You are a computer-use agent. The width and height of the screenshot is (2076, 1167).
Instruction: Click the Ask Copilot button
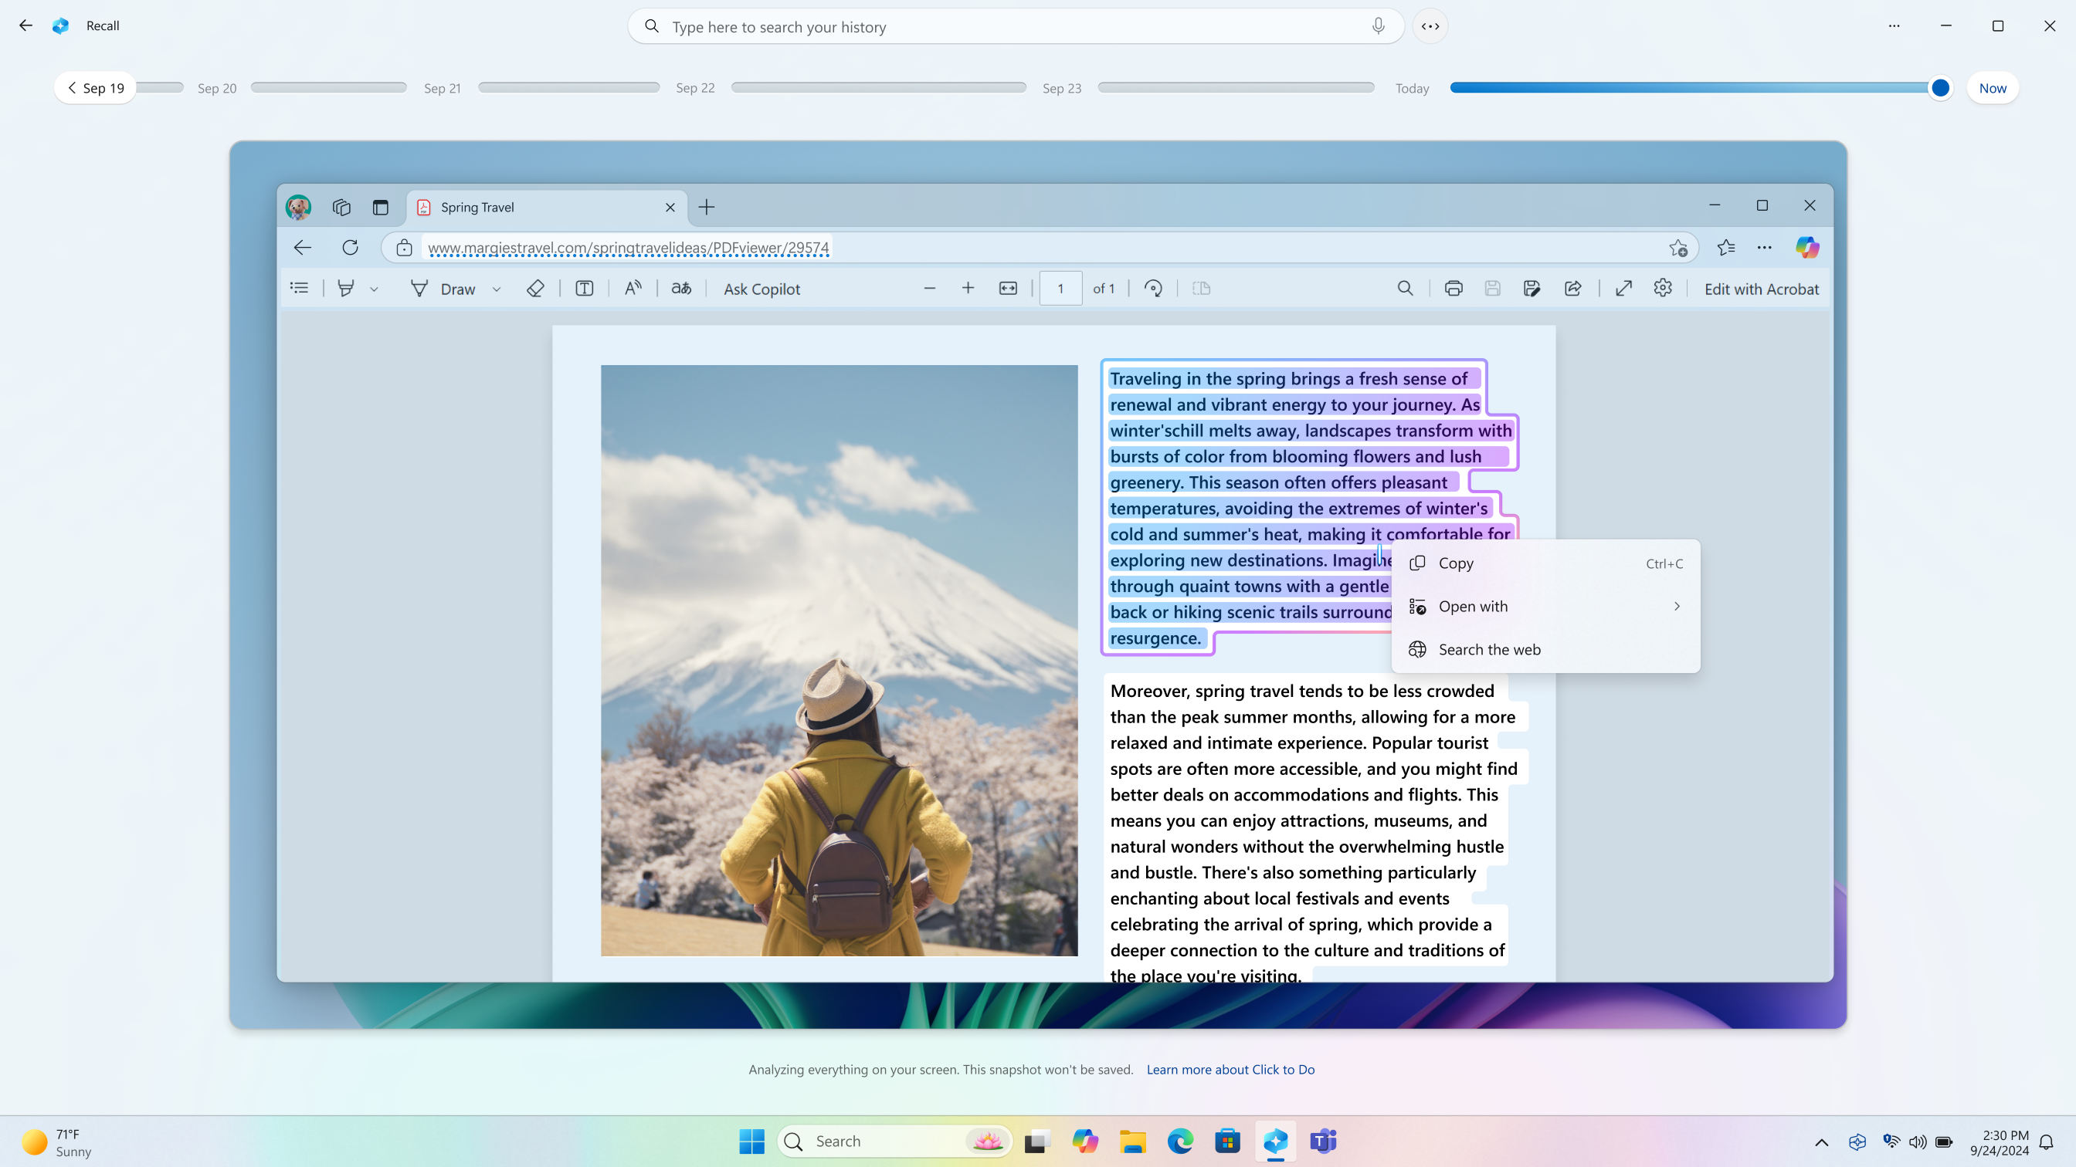[763, 288]
